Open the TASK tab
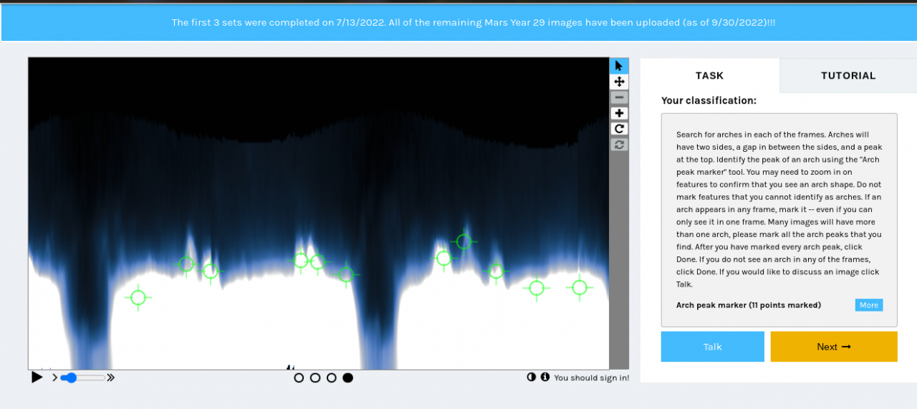The height and width of the screenshot is (409, 917). pyautogui.click(x=709, y=75)
